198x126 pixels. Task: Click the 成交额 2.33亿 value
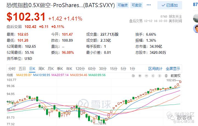tap(106, 40)
